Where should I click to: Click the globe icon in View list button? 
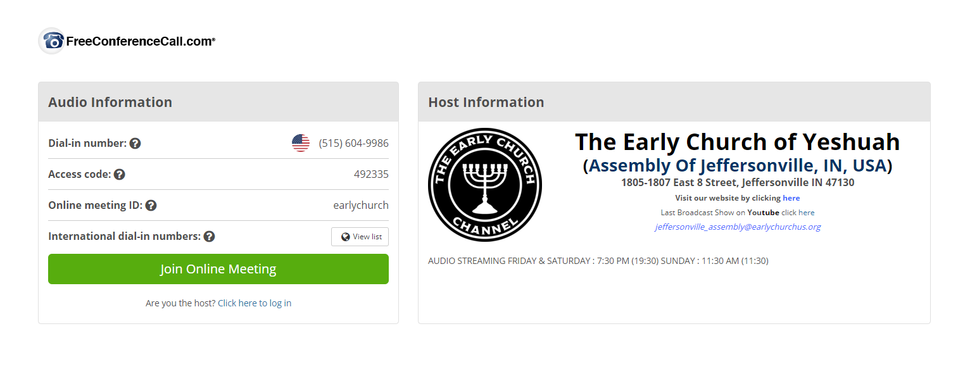tap(345, 237)
